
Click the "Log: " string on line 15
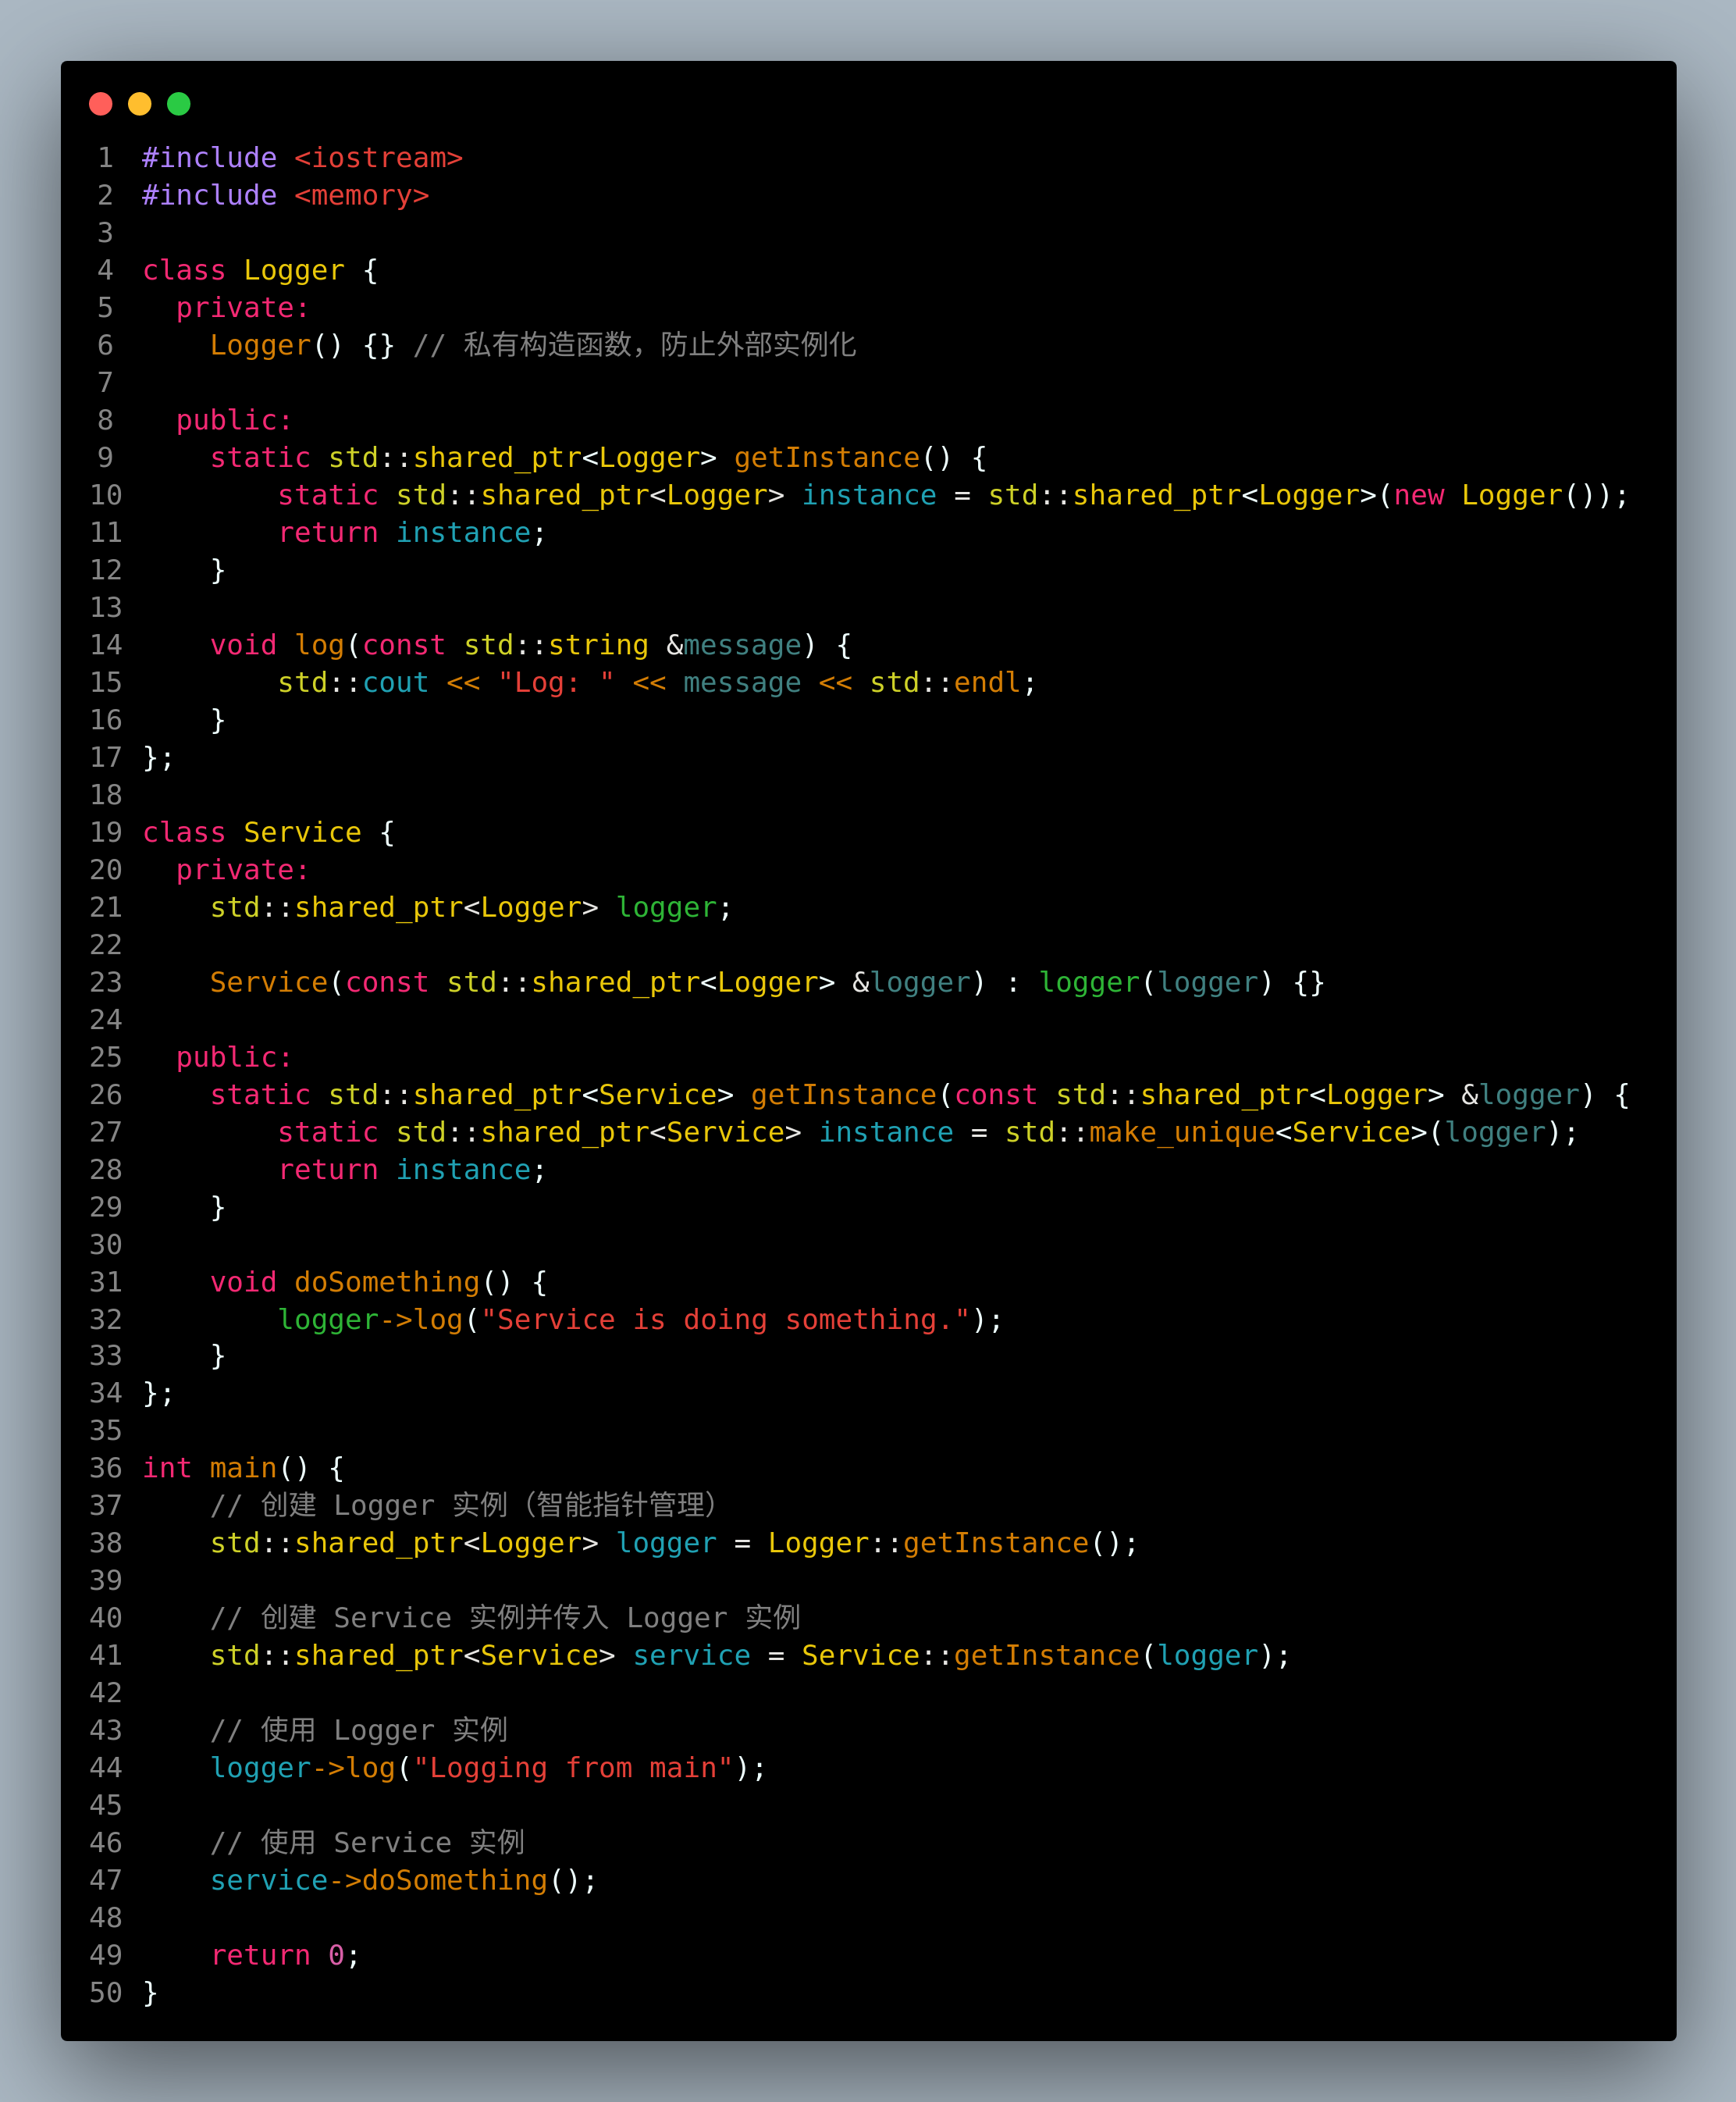(556, 682)
